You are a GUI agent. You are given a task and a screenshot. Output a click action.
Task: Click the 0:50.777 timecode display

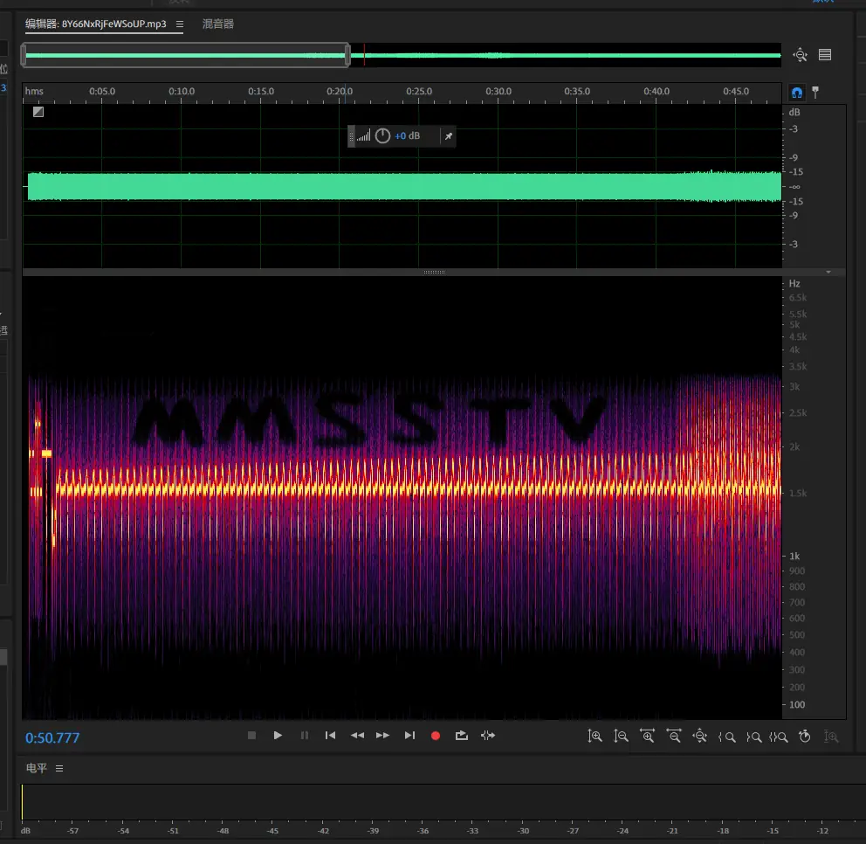click(52, 738)
